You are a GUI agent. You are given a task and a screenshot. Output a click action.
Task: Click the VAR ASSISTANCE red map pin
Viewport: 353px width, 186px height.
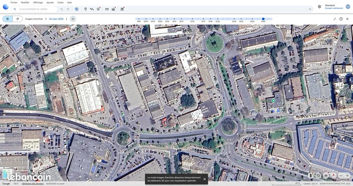(x=11, y=84)
